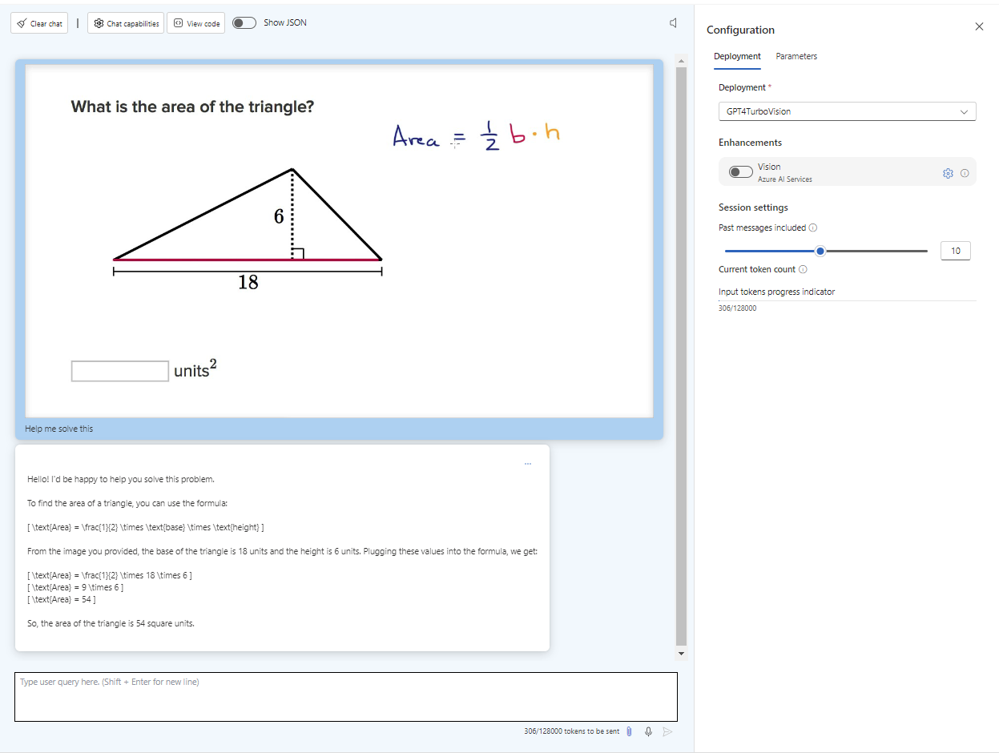Viewport: 999px width, 753px height.
Task: Select the Deployment tab
Action: (737, 56)
